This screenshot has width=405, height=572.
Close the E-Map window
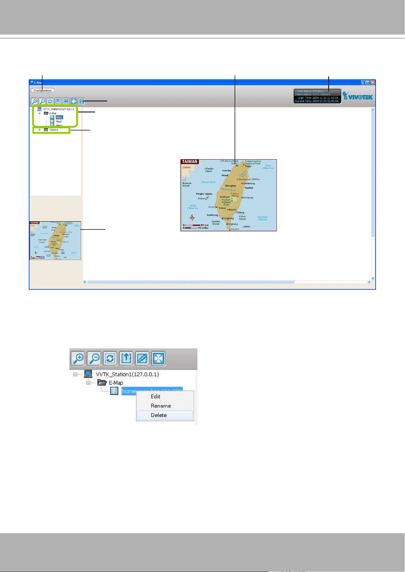[x=373, y=82]
